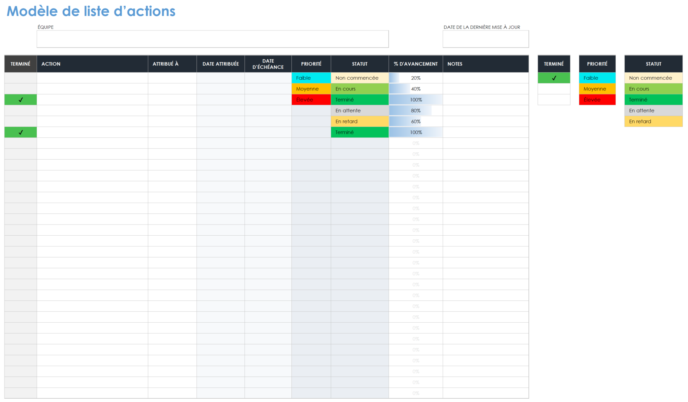Select the TERMINÉ legend header on the right
Viewport: 688px width, 402px height.
tap(554, 64)
